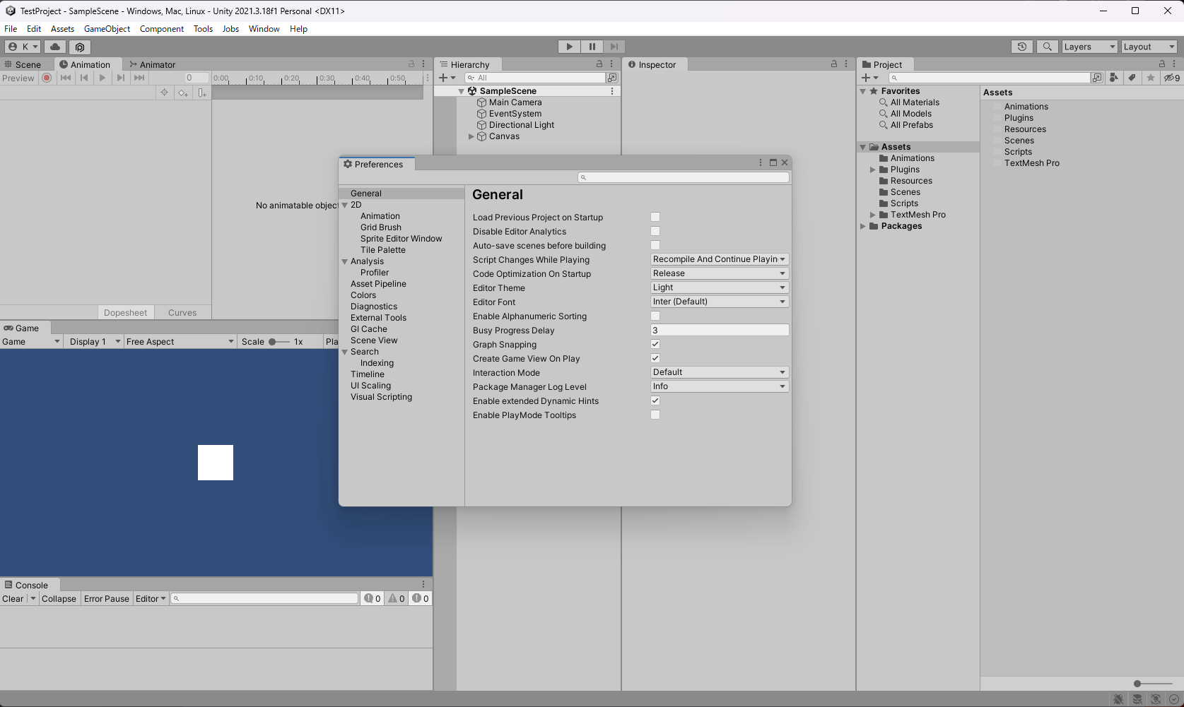Click the Clear button in Console

pyautogui.click(x=13, y=598)
